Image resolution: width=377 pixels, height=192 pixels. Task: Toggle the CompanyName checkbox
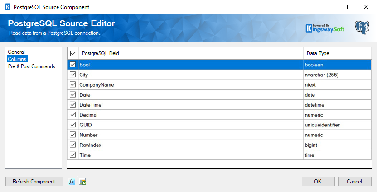coord(72,85)
